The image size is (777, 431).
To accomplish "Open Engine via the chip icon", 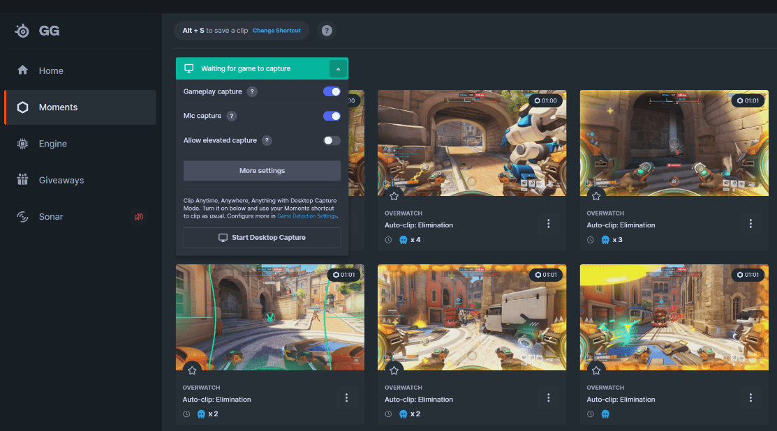I will tap(24, 144).
